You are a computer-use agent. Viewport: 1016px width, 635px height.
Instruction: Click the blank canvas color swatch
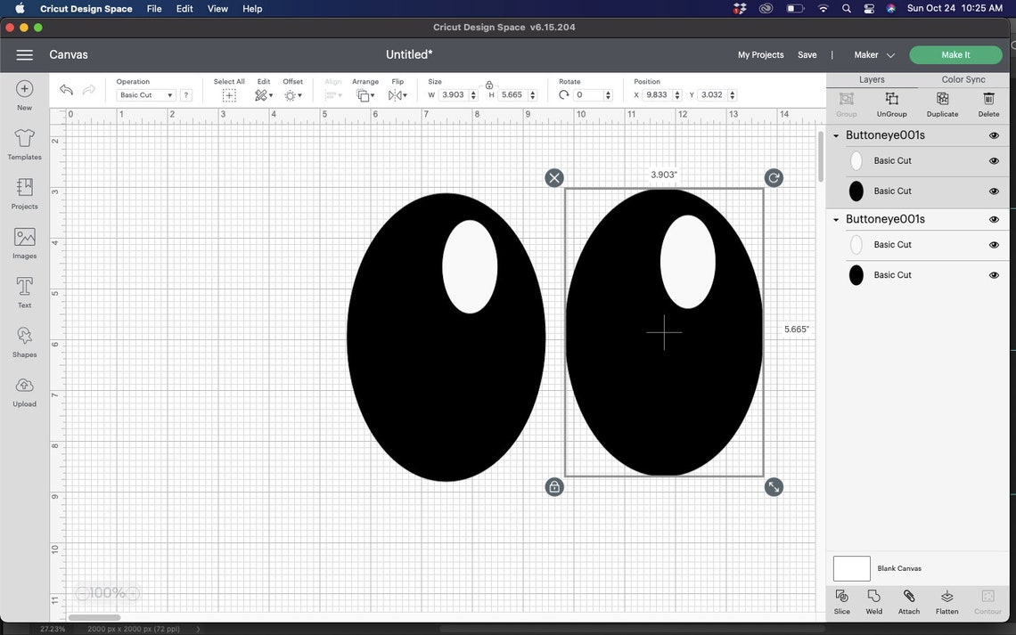850,567
